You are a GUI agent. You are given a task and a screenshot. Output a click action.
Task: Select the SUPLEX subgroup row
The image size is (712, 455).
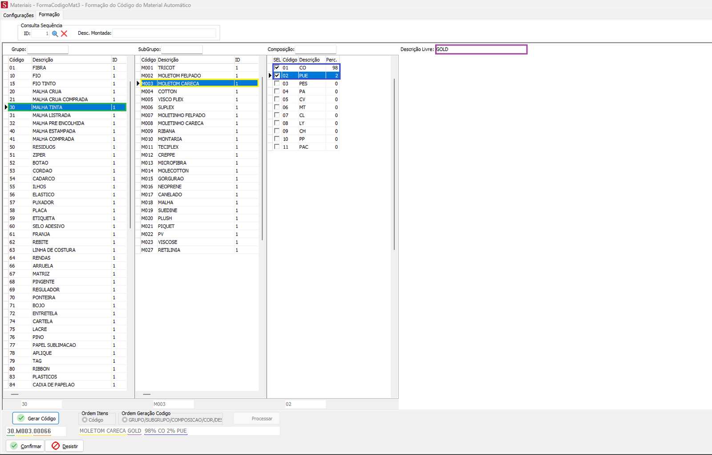(199, 107)
